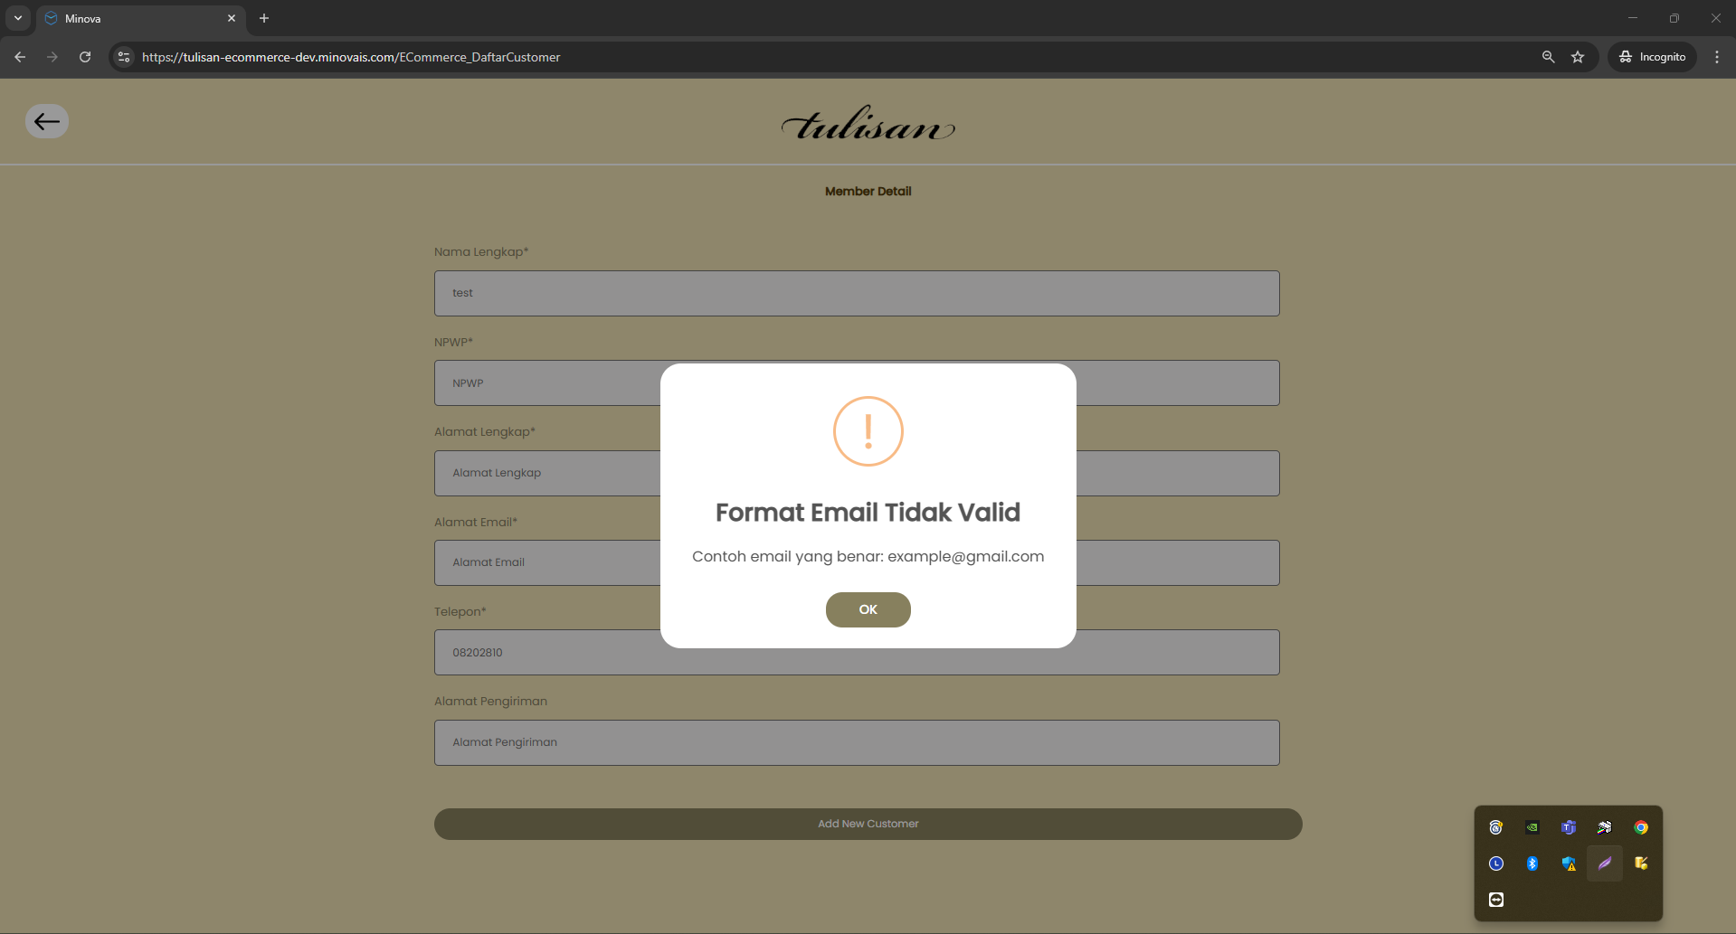
Task: Click the TeamViewer tray icon
Action: [x=1496, y=900]
